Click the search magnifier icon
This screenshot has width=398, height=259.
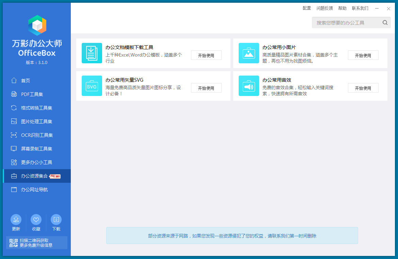point(385,23)
